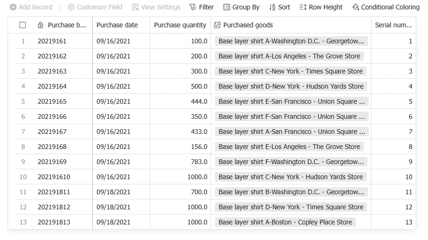Select the Purchase date column header

point(121,25)
